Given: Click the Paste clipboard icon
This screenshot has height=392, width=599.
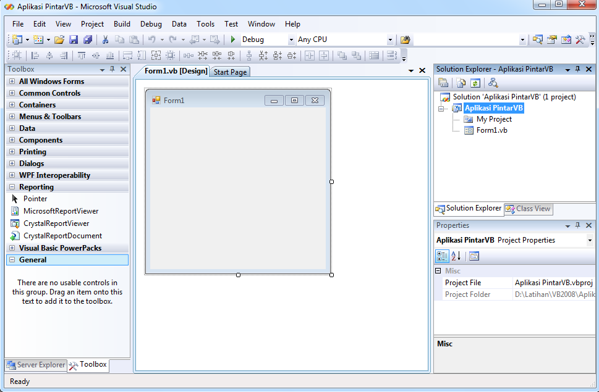Looking at the screenshot, I should 134,40.
